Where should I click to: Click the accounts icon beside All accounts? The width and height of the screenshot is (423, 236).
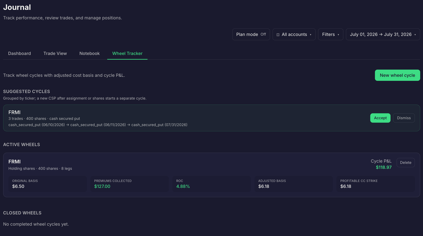[278, 35]
